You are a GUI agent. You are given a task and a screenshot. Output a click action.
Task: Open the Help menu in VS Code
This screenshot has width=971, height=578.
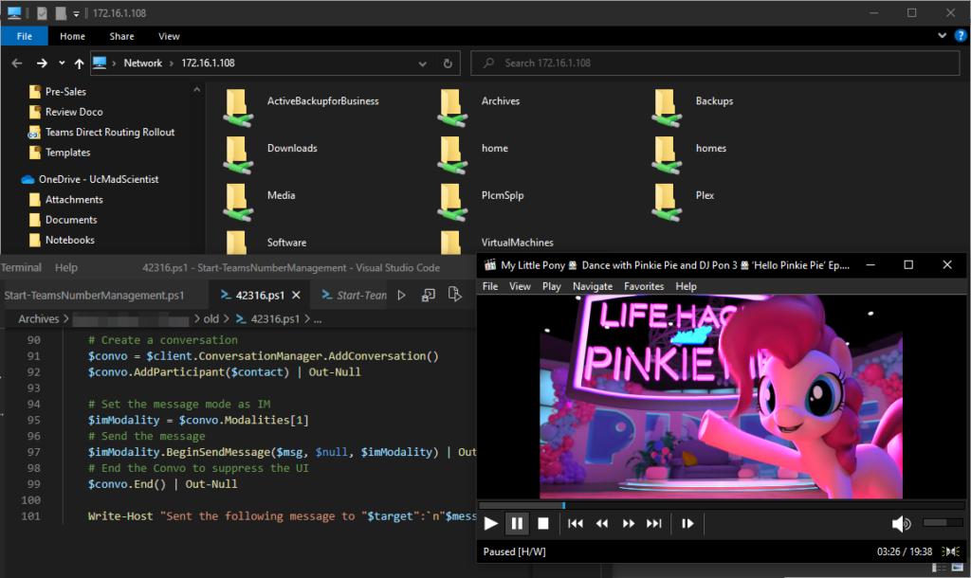(x=66, y=267)
